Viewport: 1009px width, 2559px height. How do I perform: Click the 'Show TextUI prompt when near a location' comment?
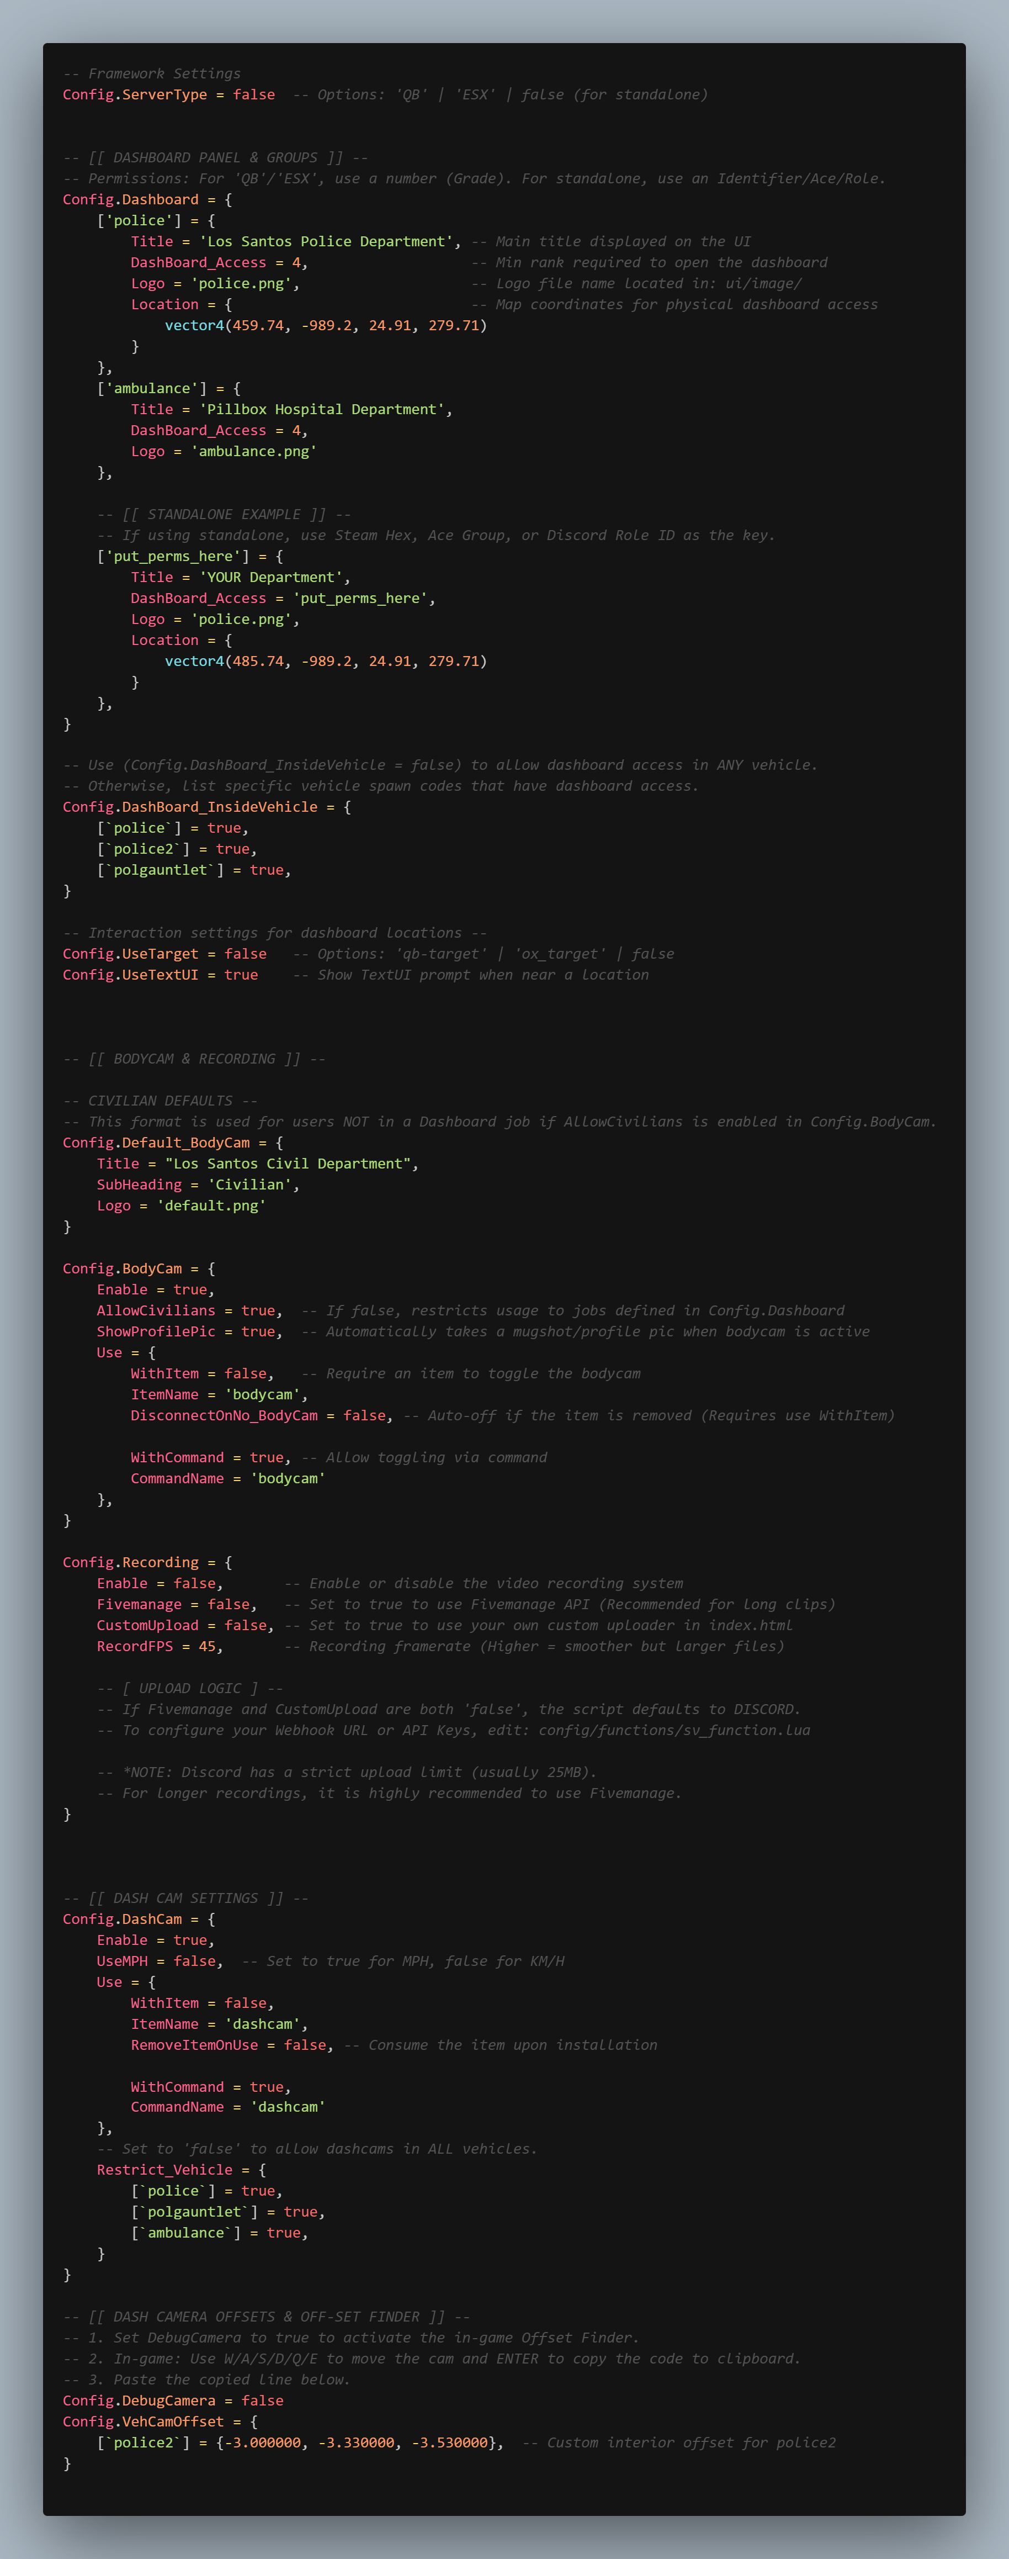[471, 975]
